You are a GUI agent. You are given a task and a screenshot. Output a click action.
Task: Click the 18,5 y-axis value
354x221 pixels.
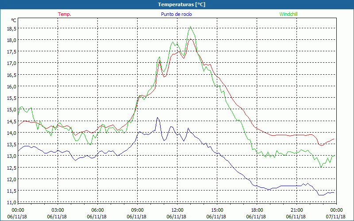tap(12, 29)
